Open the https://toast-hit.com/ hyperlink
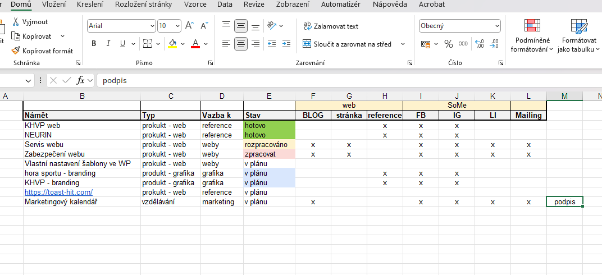 (x=58, y=192)
